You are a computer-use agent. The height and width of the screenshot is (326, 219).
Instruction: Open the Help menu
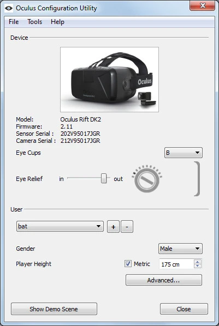click(x=57, y=22)
